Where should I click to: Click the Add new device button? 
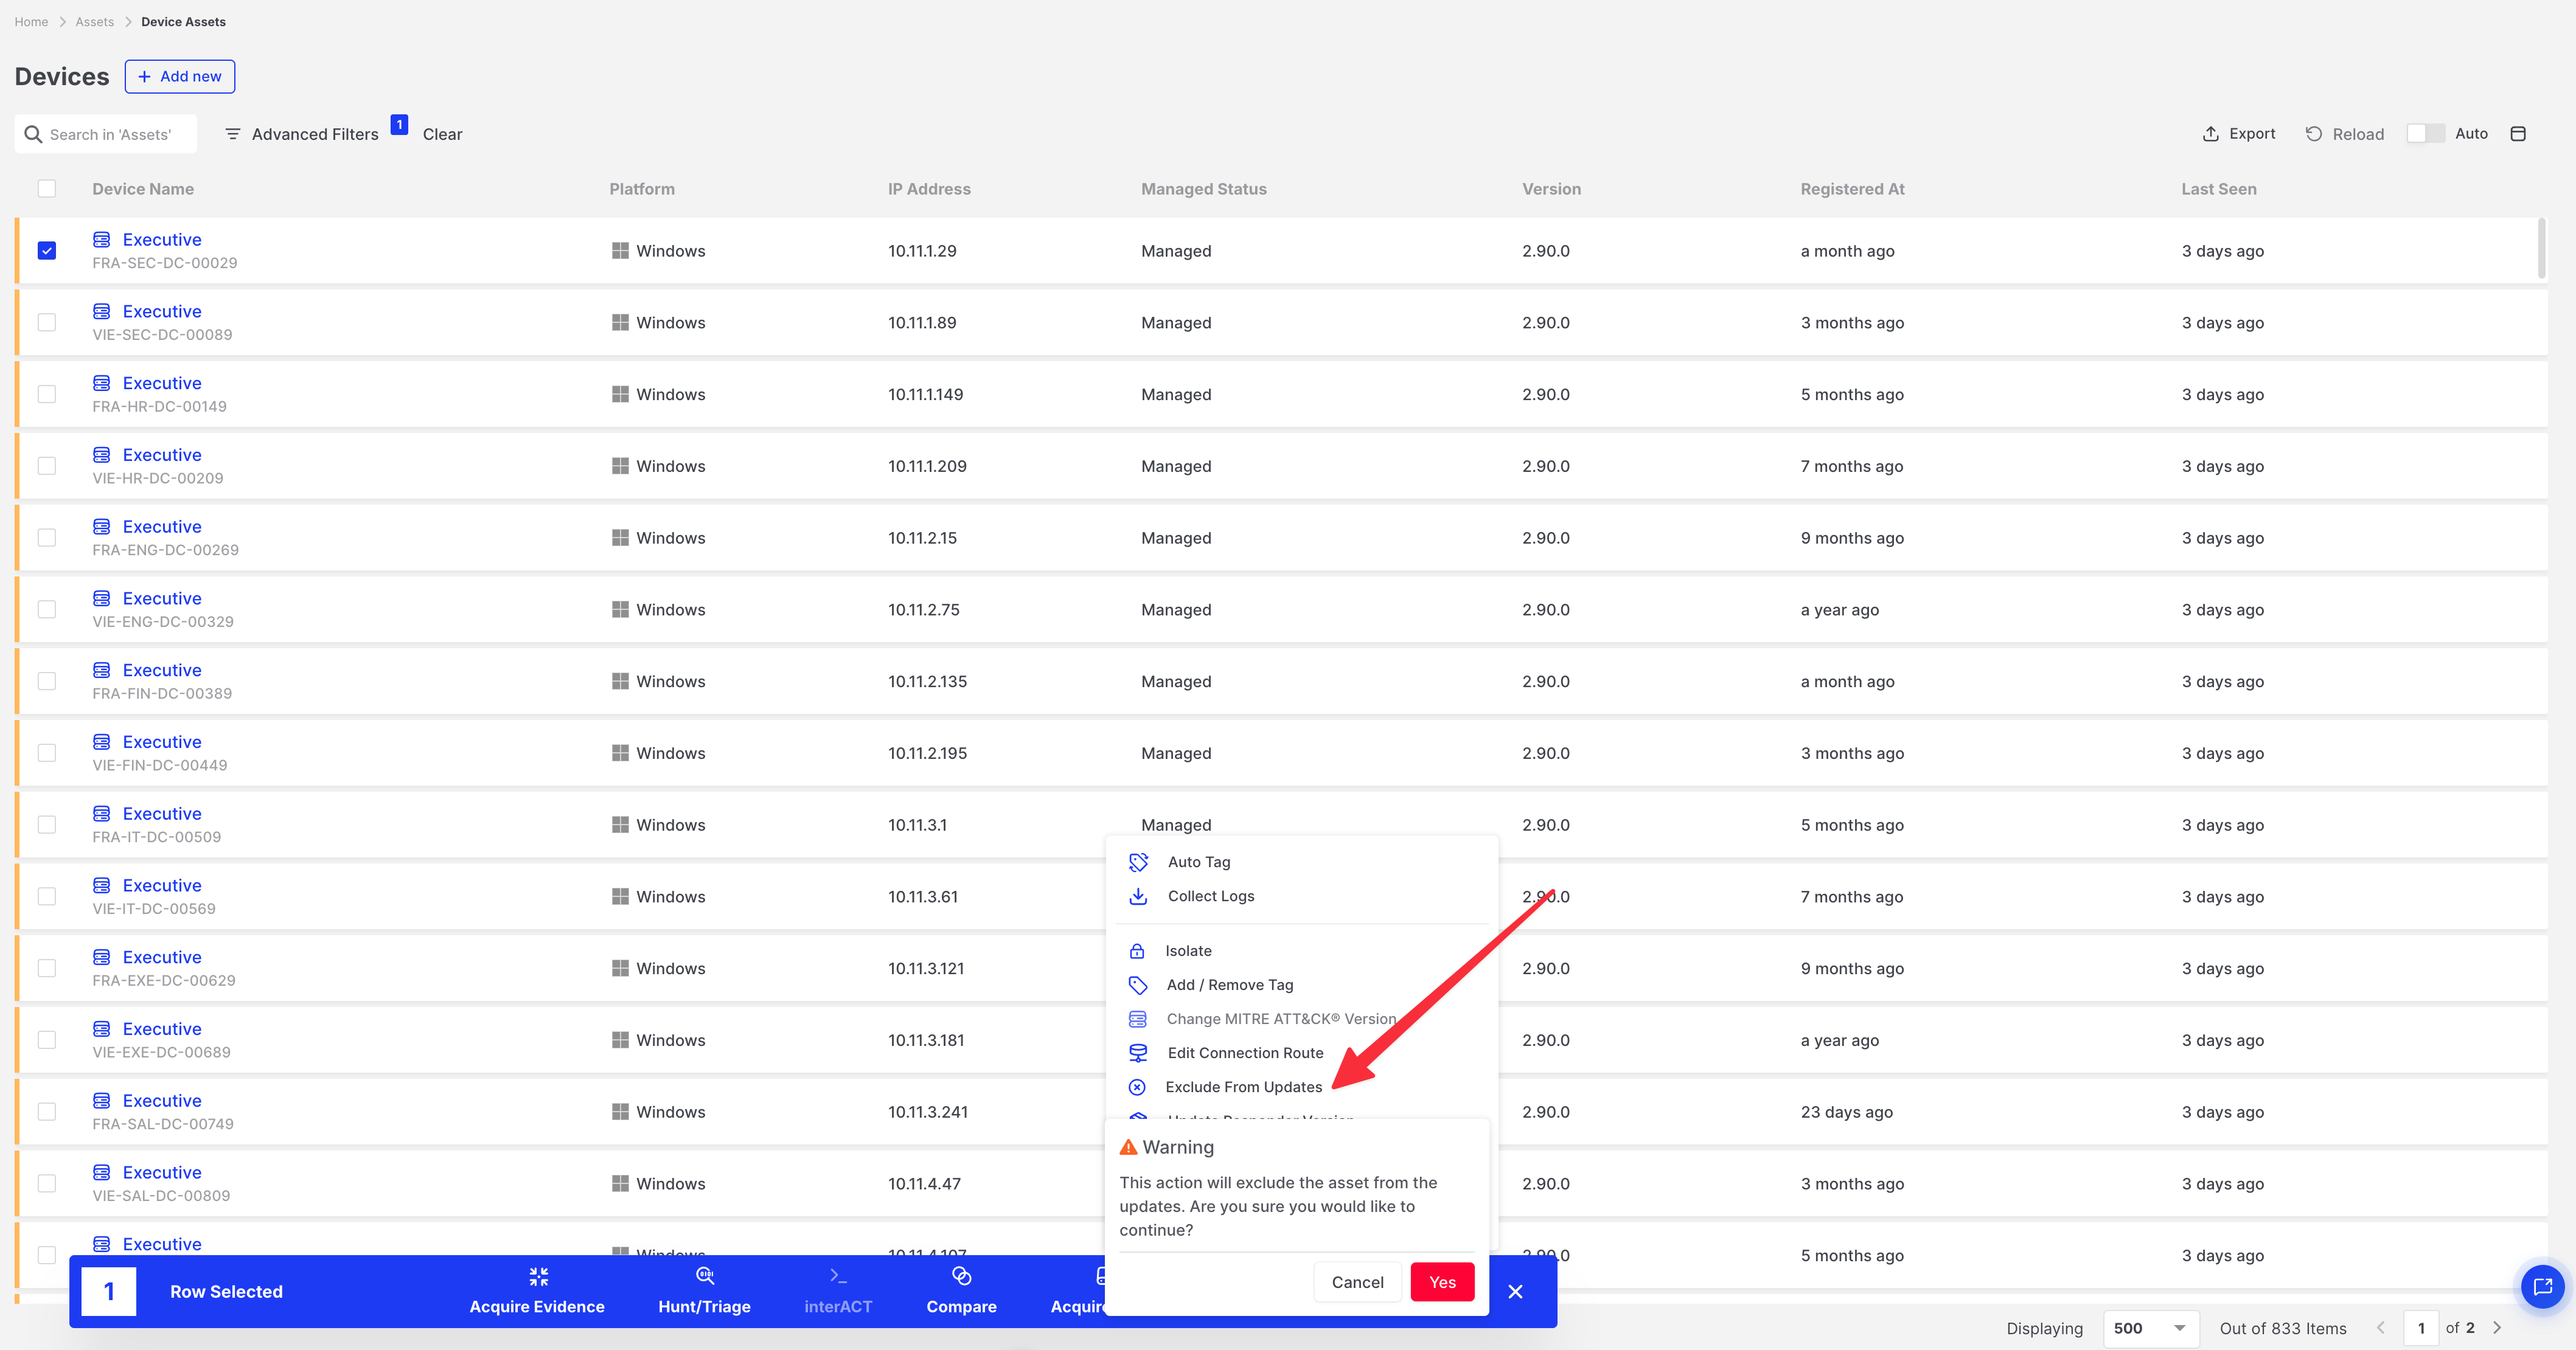coord(180,77)
